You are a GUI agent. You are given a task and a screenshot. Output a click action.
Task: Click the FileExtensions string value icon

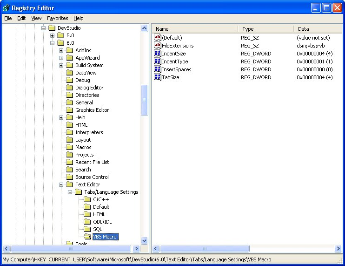pos(158,45)
